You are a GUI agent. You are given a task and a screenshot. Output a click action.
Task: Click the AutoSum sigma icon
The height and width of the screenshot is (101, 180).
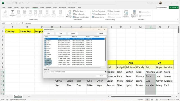pos(12,12)
